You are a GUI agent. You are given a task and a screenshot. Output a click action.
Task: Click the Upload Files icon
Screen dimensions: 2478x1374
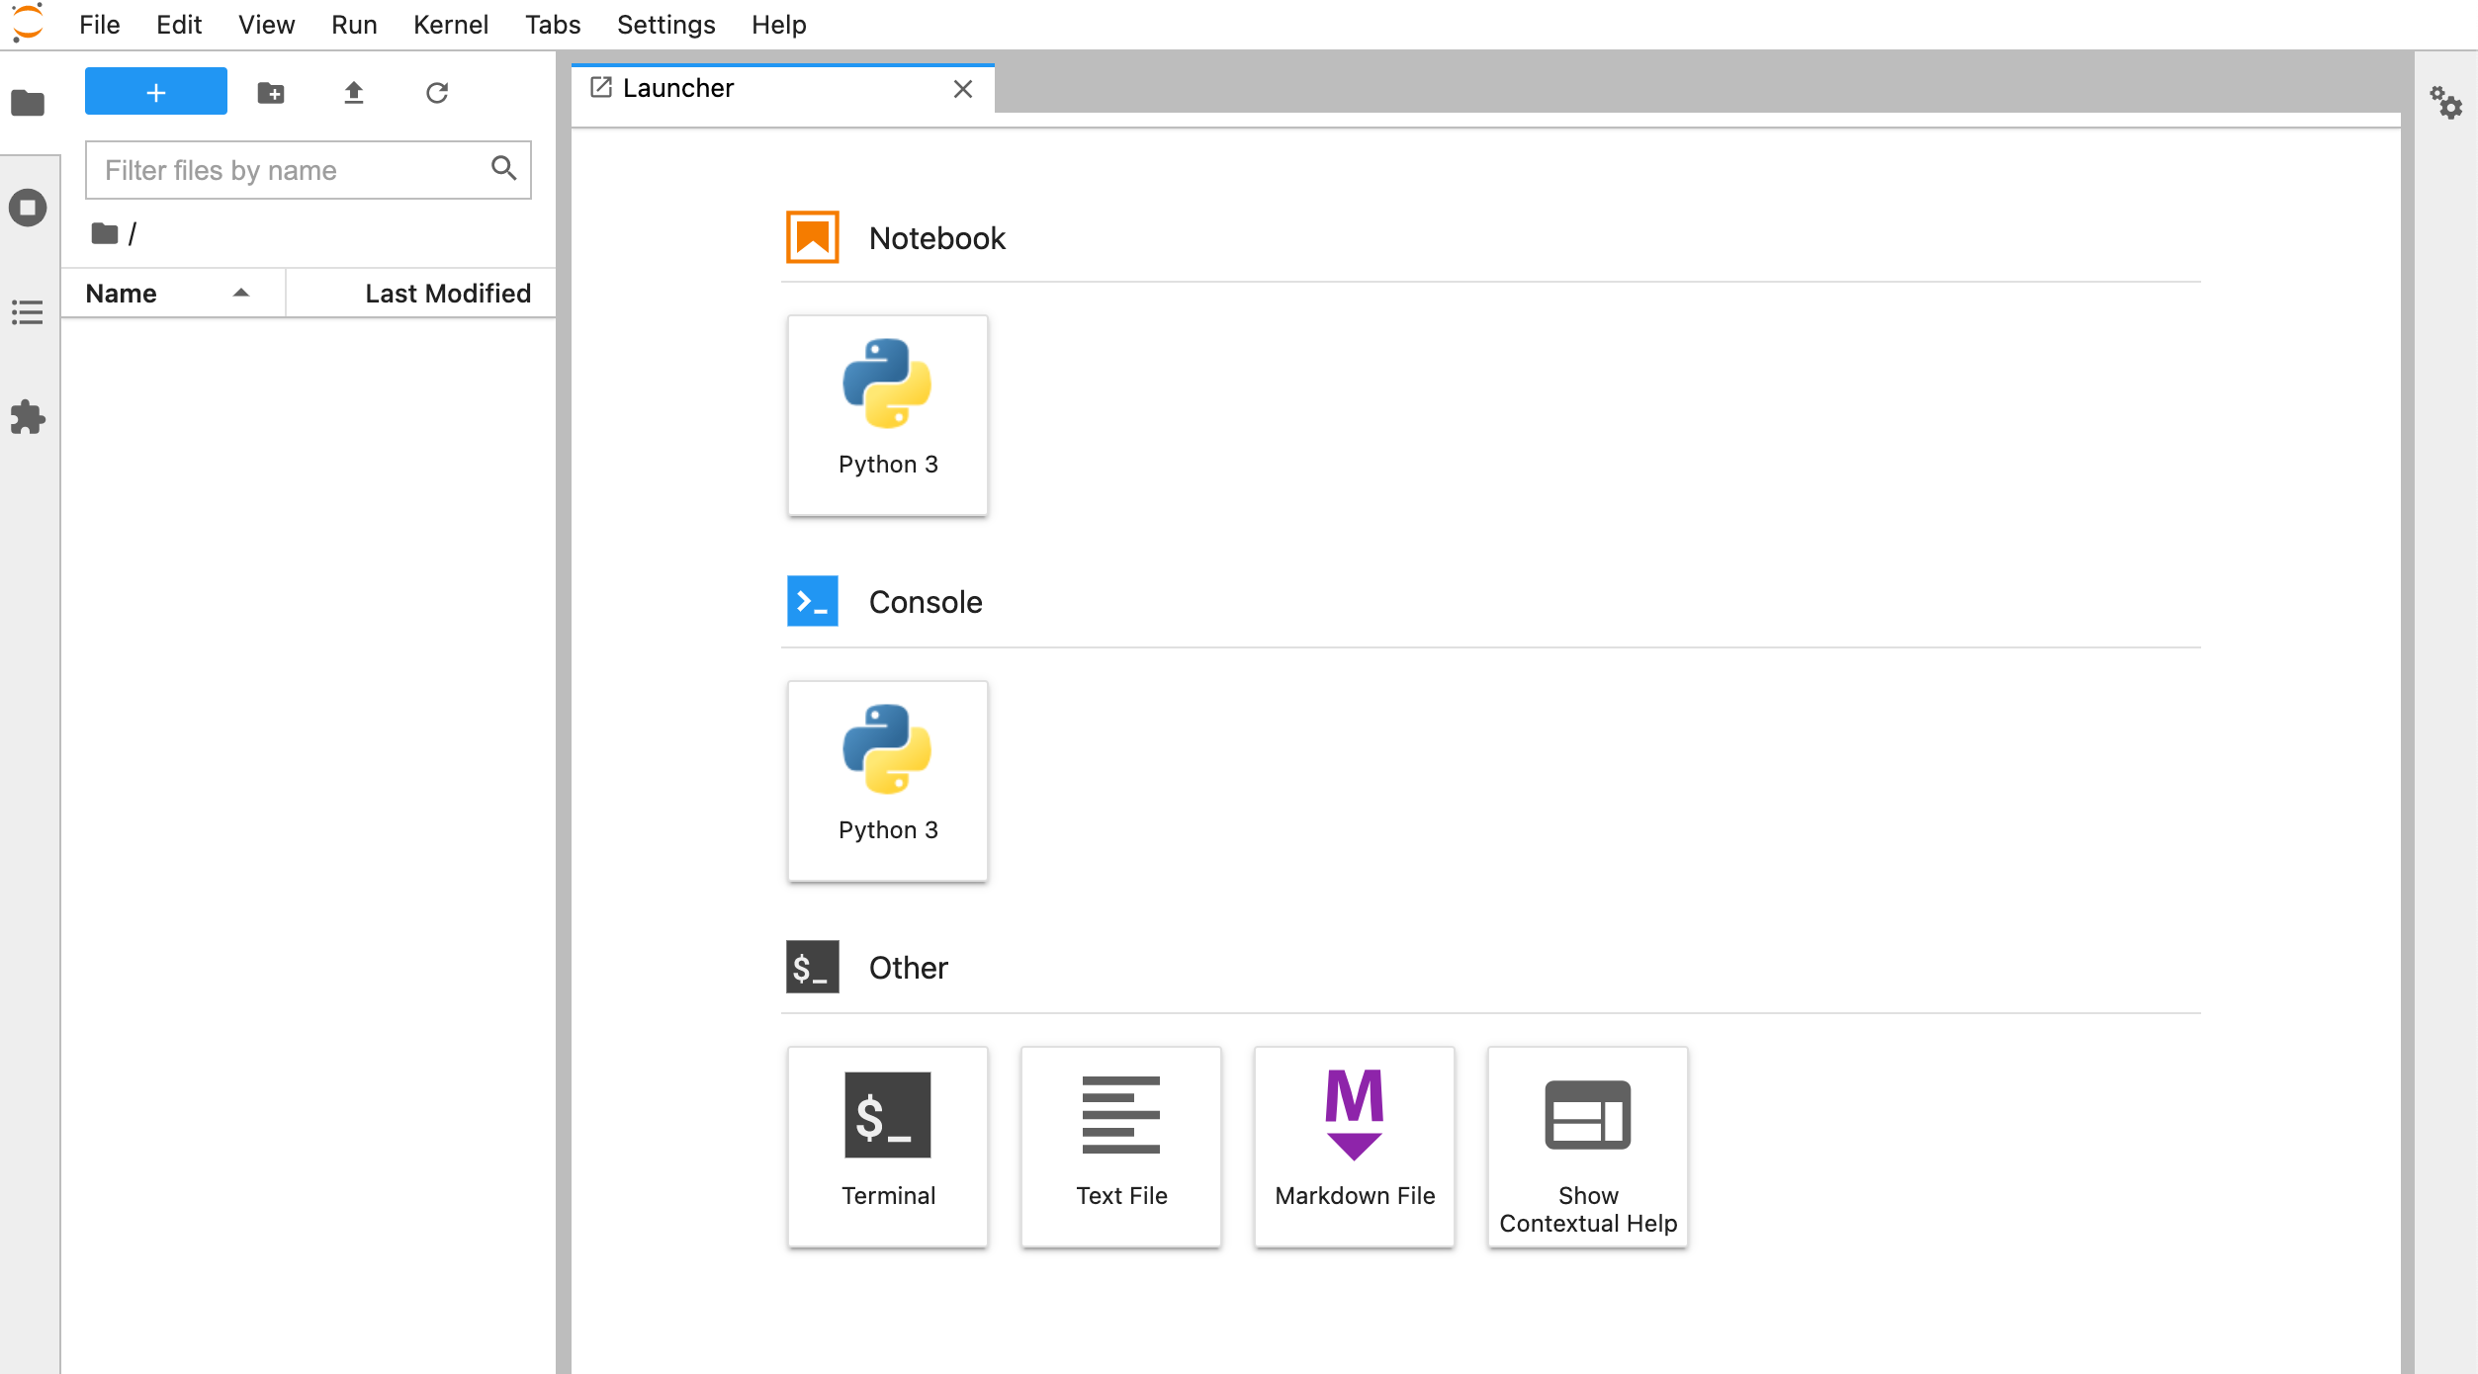(354, 93)
